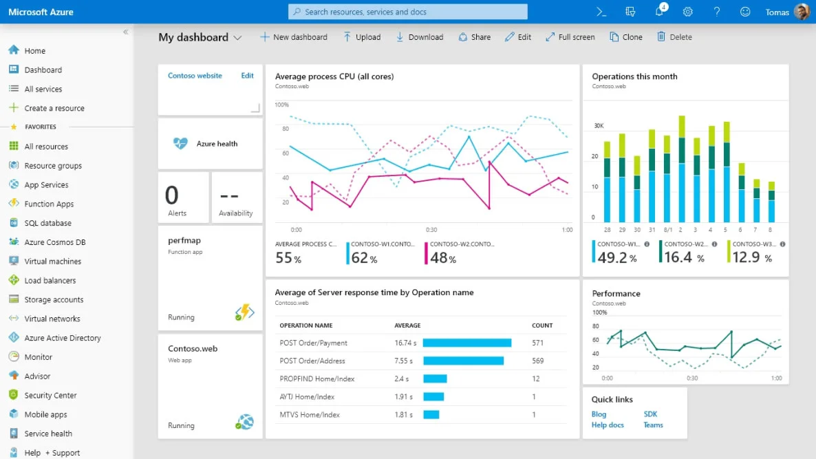Open the Help docs quick link
Screen dimensions: 816x459
coord(608,425)
